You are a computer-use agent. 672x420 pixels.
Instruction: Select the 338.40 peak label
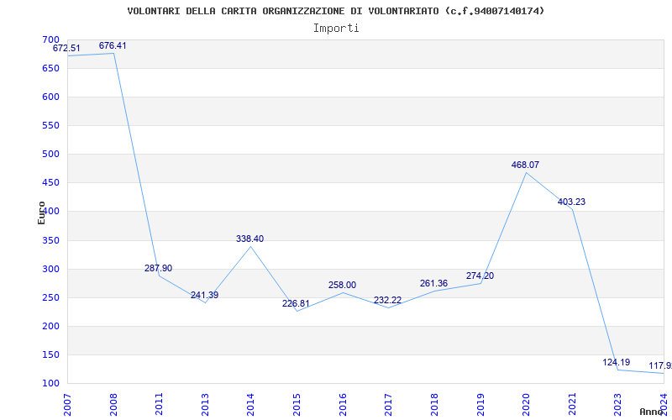click(249, 239)
